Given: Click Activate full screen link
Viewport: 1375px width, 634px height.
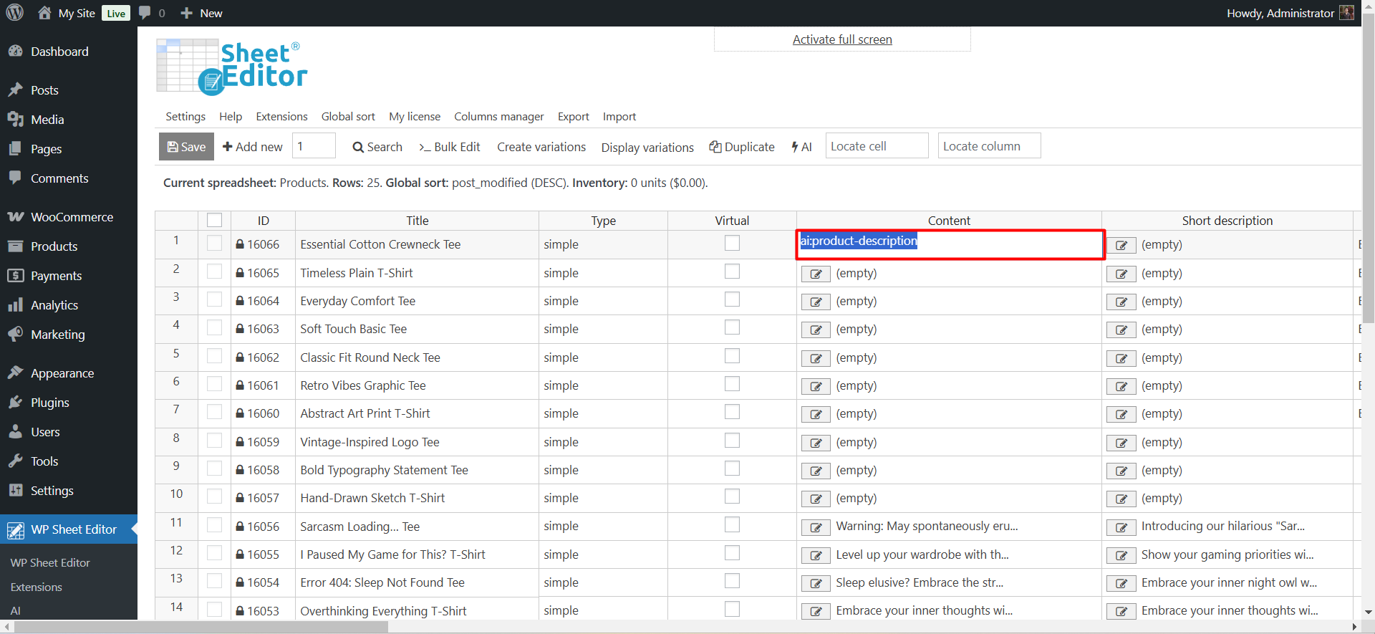Looking at the screenshot, I should coord(842,39).
